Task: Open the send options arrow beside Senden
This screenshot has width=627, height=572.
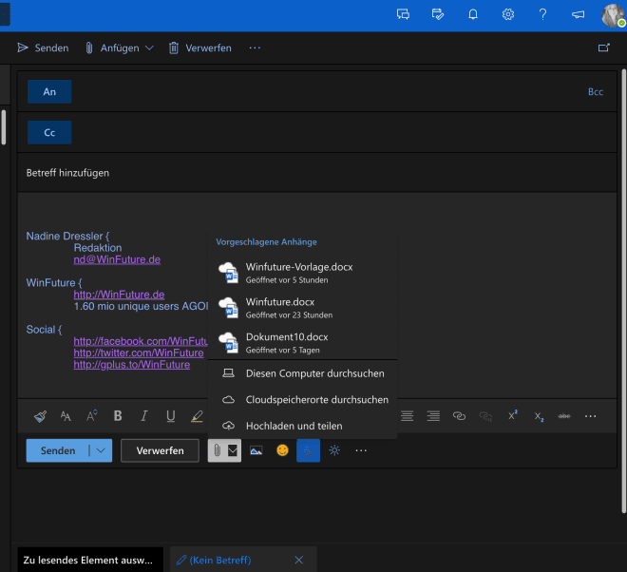Action: [x=100, y=450]
